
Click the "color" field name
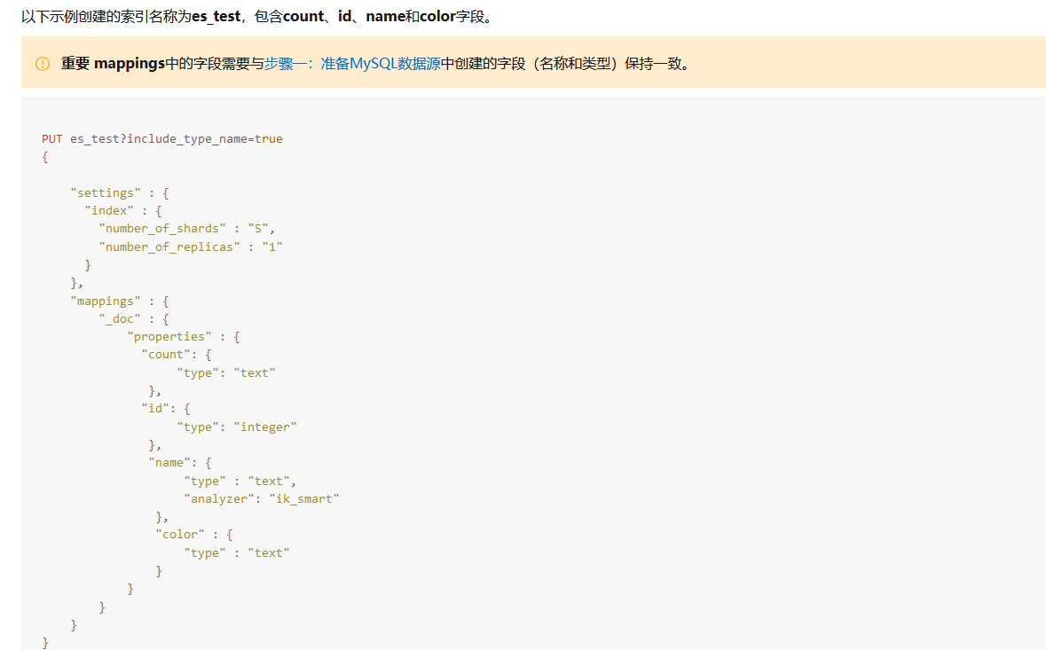click(x=180, y=535)
